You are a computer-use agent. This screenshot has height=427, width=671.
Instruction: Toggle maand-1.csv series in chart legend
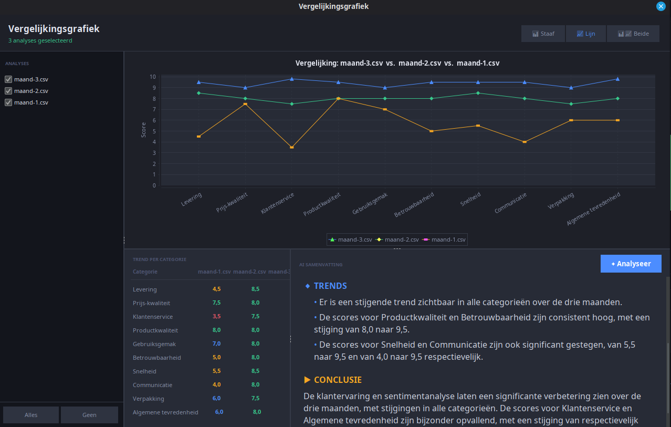tap(444, 239)
